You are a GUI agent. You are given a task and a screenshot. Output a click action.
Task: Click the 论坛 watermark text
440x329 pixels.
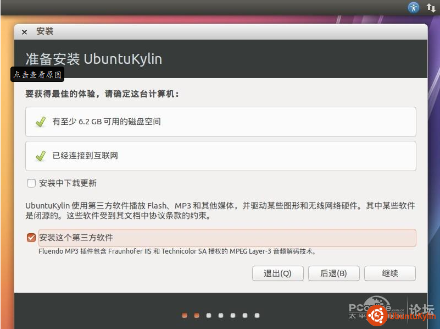[x=422, y=308]
